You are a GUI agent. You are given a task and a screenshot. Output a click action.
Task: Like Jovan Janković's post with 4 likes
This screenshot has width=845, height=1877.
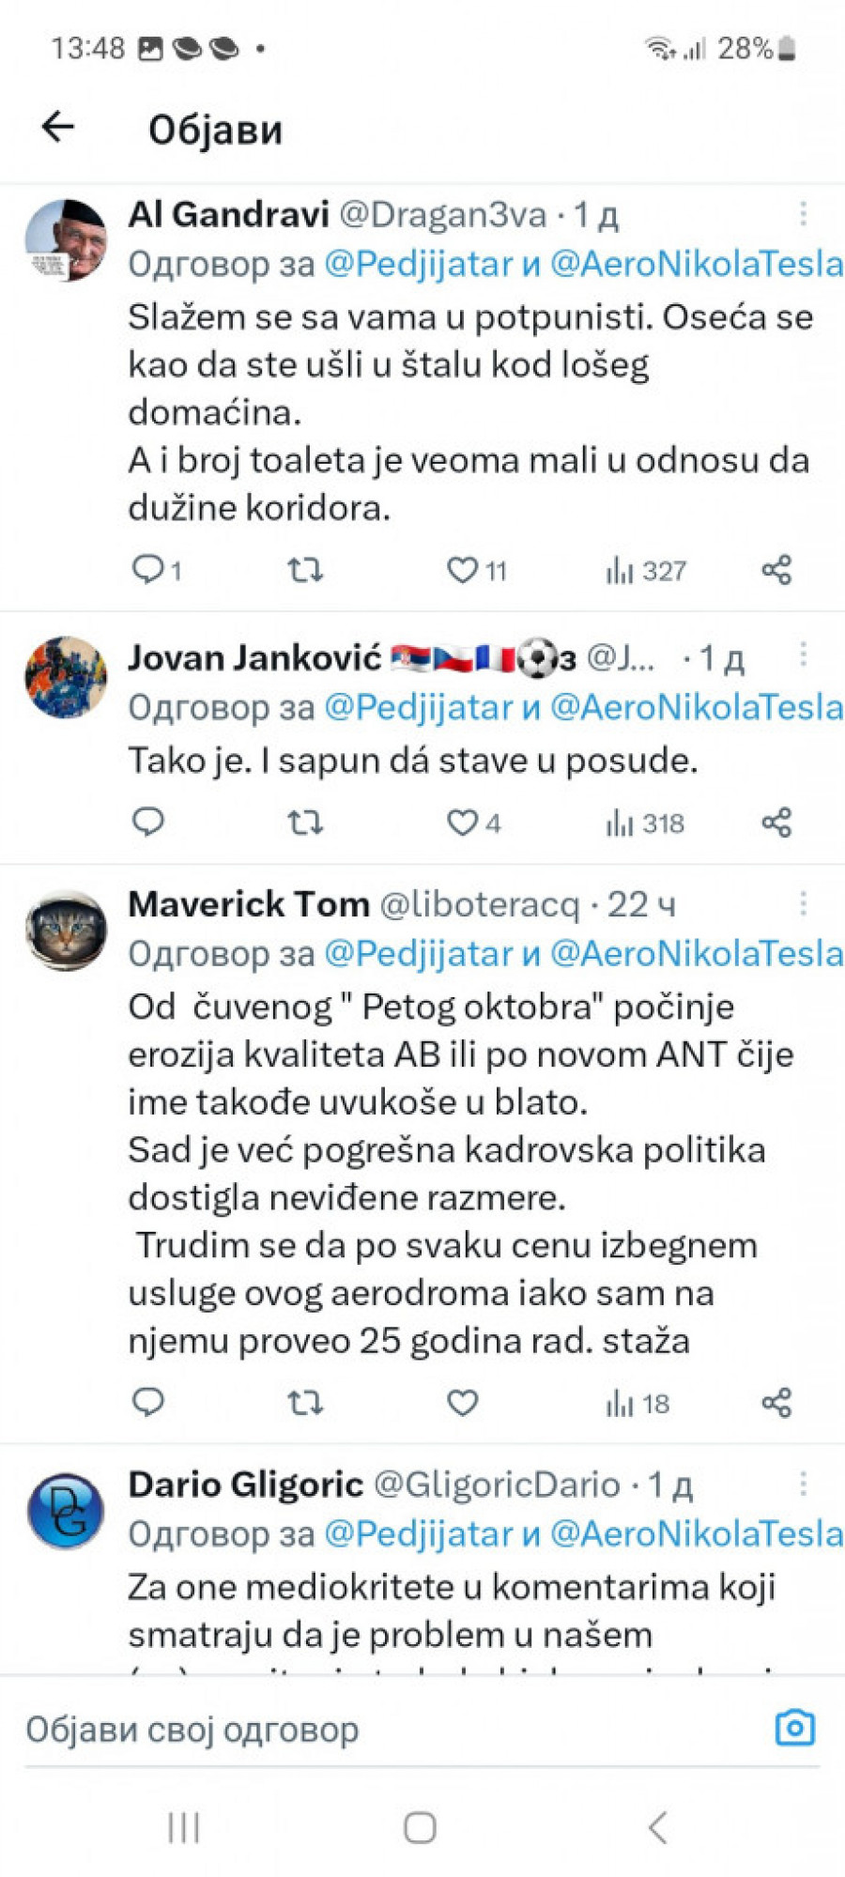(462, 823)
